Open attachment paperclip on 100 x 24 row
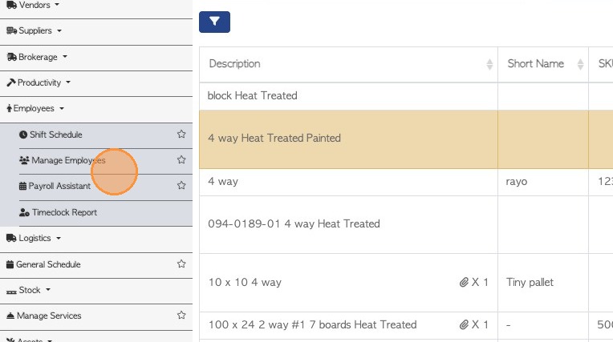The image size is (613, 342). [x=464, y=324]
